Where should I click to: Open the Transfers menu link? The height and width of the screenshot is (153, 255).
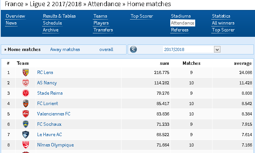103,30
